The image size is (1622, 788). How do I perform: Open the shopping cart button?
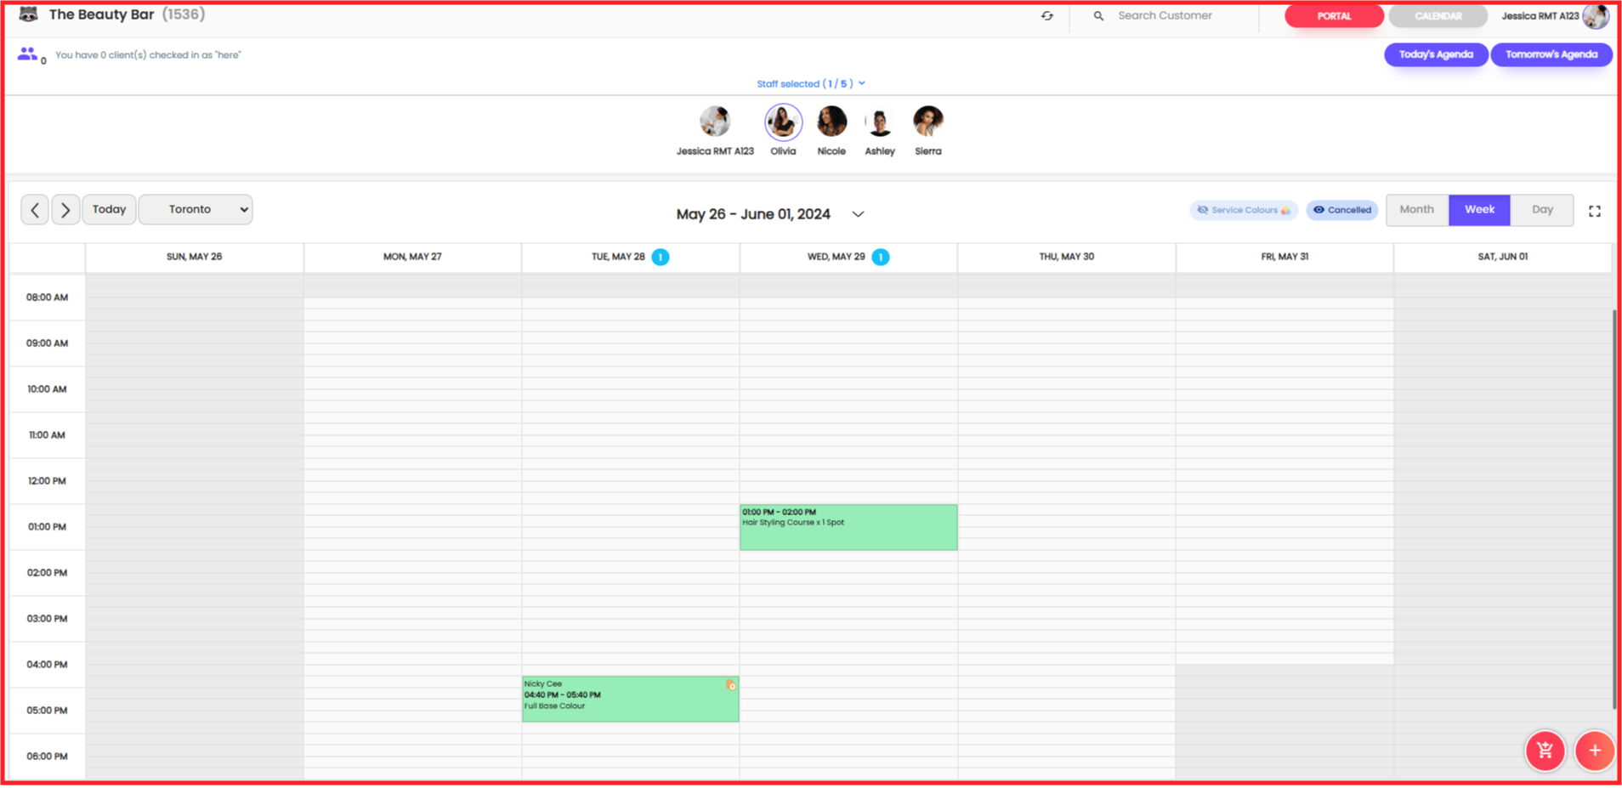pos(1545,751)
